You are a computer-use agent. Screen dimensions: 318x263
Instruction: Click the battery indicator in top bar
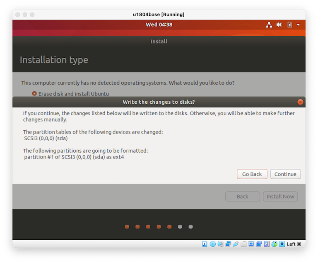tap(289, 25)
